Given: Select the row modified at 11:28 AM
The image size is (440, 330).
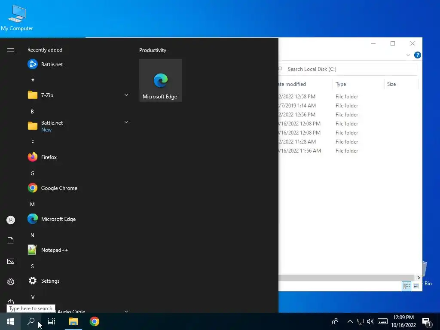Looking at the screenshot, I should (x=348, y=142).
